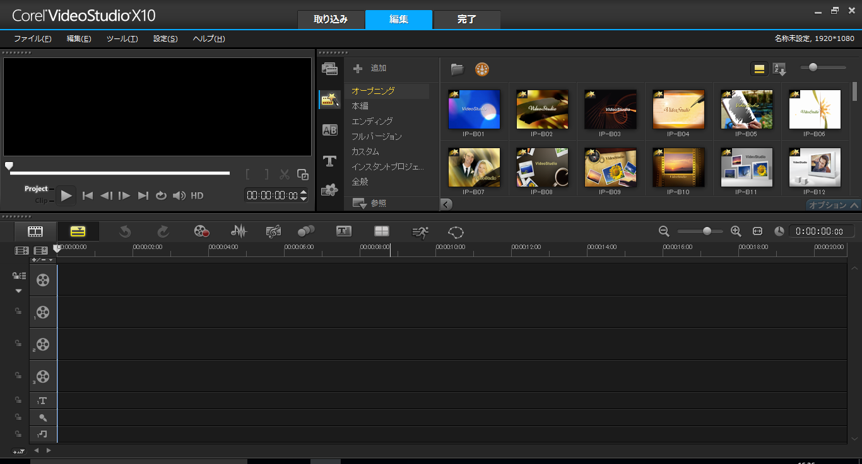Open the Record/Capture option
Viewport: 862px width, 464px height.
pyautogui.click(x=201, y=231)
